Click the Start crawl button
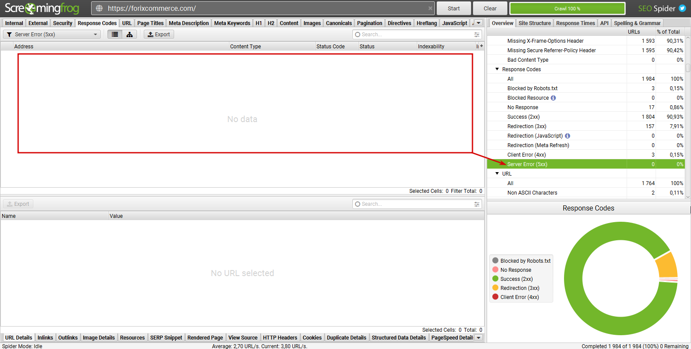This screenshot has width=691, height=349. (453, 8)
